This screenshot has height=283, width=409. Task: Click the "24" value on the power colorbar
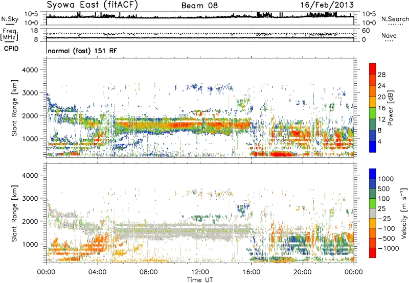[381, 86]
